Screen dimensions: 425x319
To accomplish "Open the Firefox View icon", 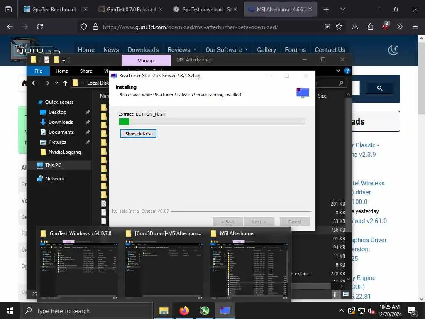I will [x=8, y=10].
